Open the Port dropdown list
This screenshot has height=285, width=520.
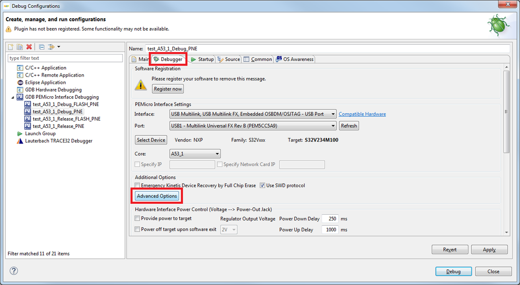coord(253,126)
